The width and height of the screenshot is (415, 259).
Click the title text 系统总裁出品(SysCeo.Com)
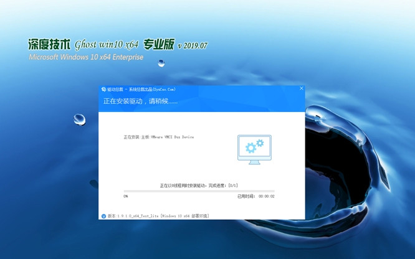coord(151,89)
